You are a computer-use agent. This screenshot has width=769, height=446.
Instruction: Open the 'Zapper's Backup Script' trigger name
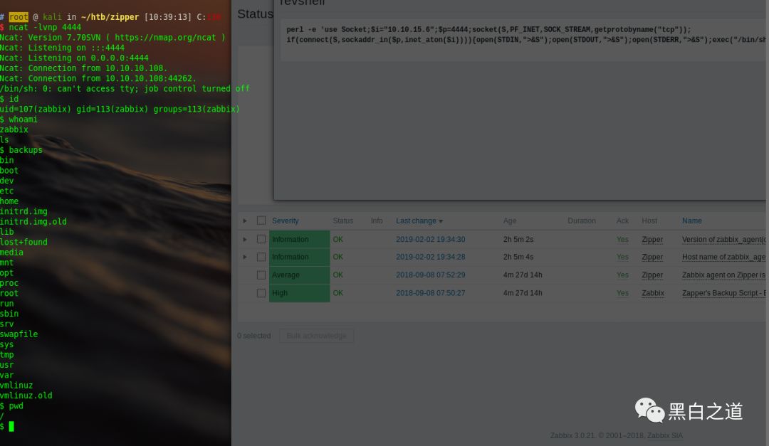point(723,293)
